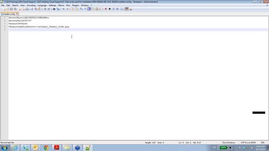This screenshot has width=269, height=151.
Task: Click Run macro multiple times icon
Action: pos(117,9)
